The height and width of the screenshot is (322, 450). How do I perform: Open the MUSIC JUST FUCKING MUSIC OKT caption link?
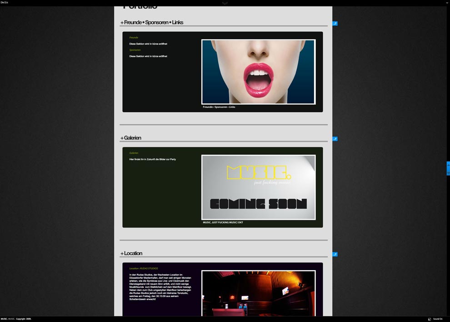pyautogui.click(x=223, y=222)
